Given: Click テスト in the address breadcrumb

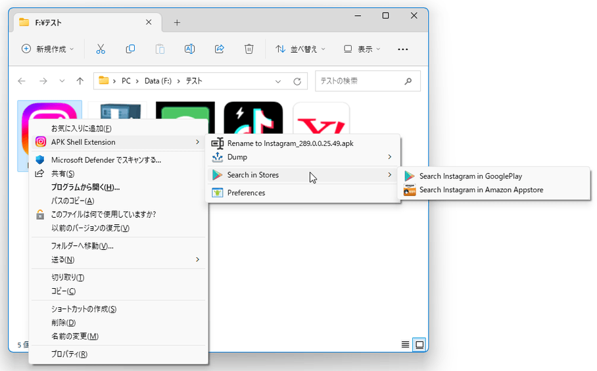Looking at the screenshot, I should (x=194, y=81).
